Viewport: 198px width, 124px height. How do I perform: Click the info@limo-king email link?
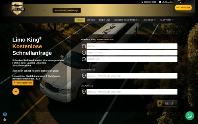[167, 2]
